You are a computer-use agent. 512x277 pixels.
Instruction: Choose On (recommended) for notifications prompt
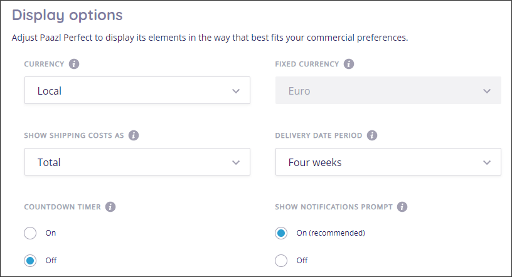pos(281,233)
